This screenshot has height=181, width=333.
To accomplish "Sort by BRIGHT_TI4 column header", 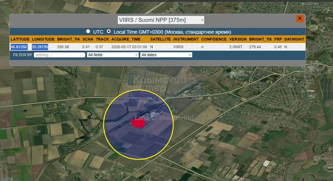I will 69,39.
